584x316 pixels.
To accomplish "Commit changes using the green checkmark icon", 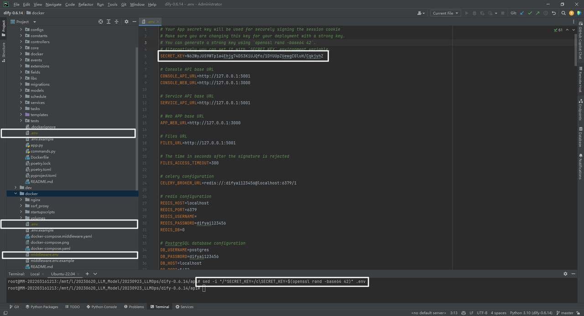I will click(530, 13).
